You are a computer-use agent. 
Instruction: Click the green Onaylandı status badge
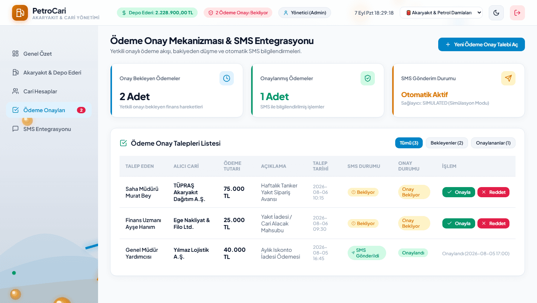(x=413, y=253)
